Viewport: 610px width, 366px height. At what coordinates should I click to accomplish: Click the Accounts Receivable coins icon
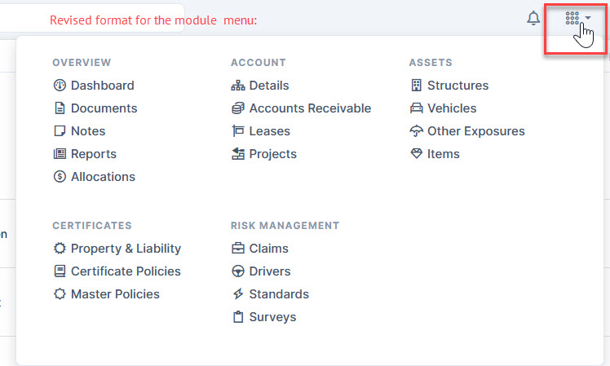click(x=238, y=108)
